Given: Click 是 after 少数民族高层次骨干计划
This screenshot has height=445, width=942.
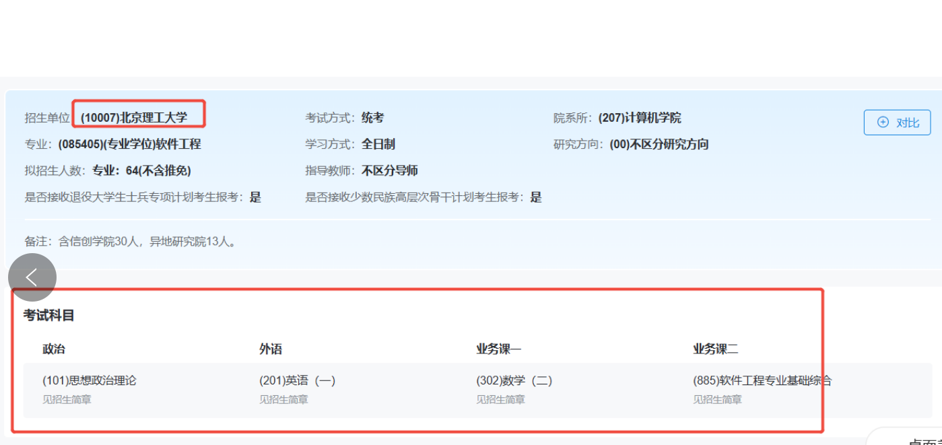Looking at the screenshot, I should [x=536, y=197].
